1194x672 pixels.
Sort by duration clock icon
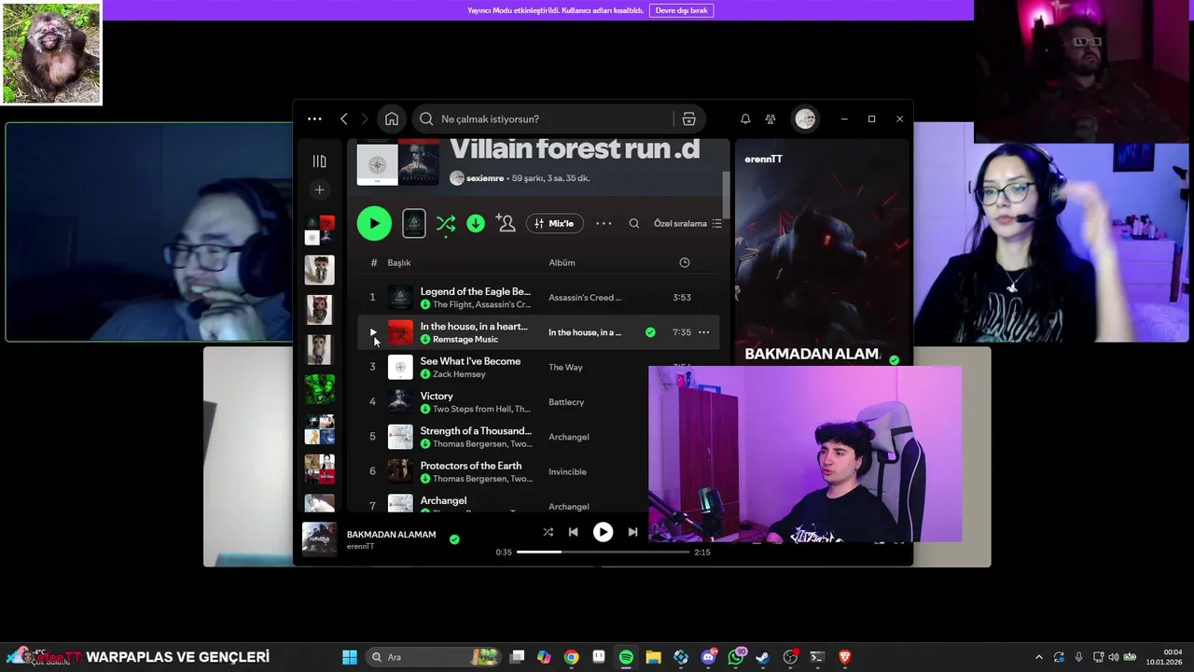[684, 262]
